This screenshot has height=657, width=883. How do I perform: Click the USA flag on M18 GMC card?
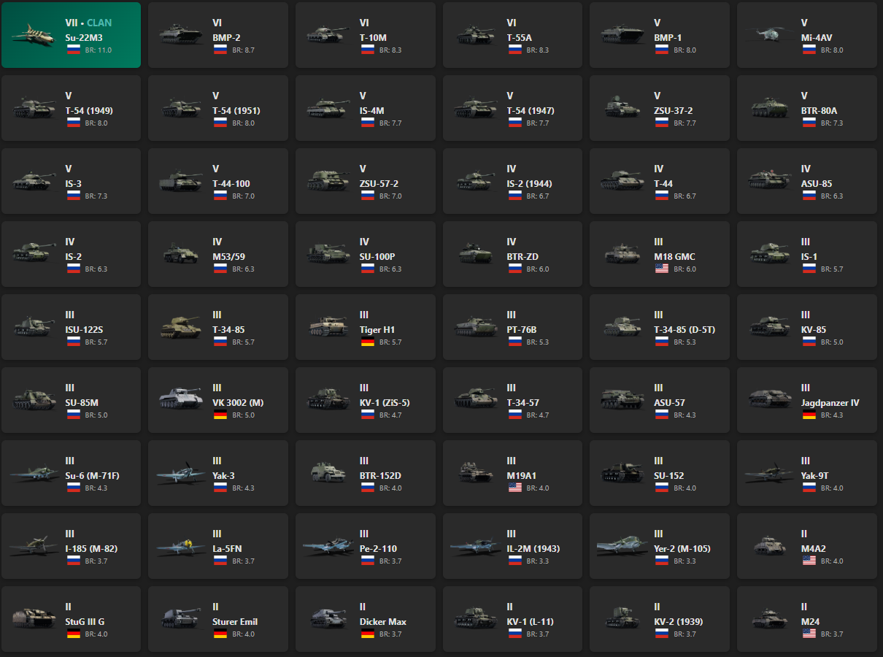click(x=662, y=269)
